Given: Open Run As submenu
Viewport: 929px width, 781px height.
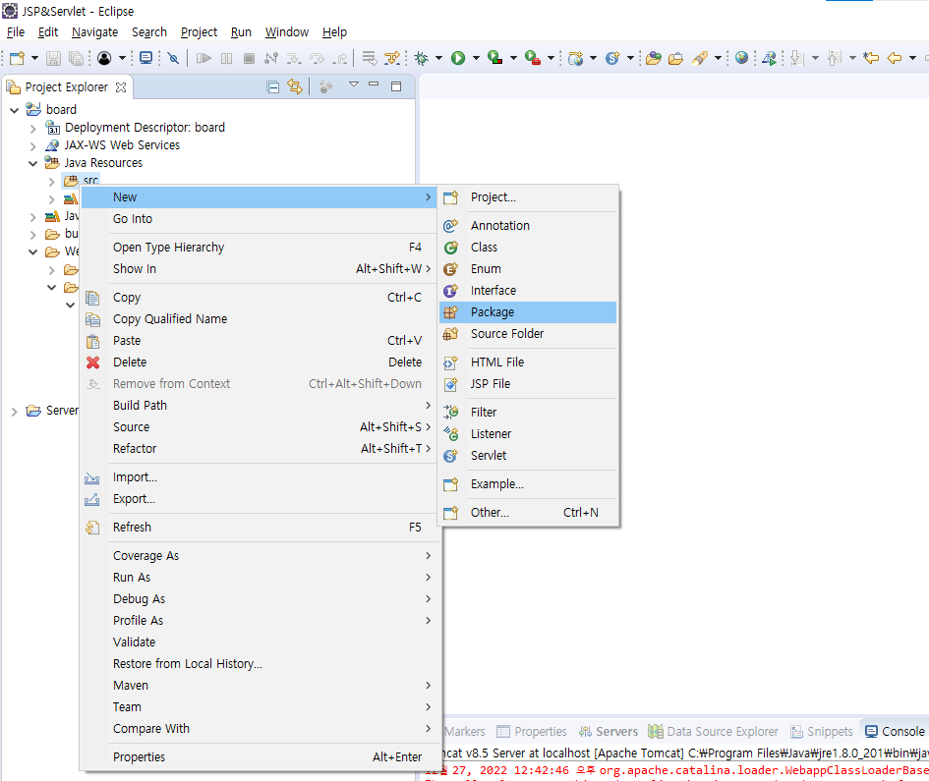Looking at the screenshot, I should (259, 578).
